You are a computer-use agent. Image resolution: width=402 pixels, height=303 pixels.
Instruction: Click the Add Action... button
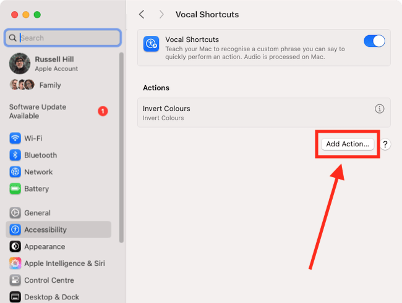coord(347,144)
